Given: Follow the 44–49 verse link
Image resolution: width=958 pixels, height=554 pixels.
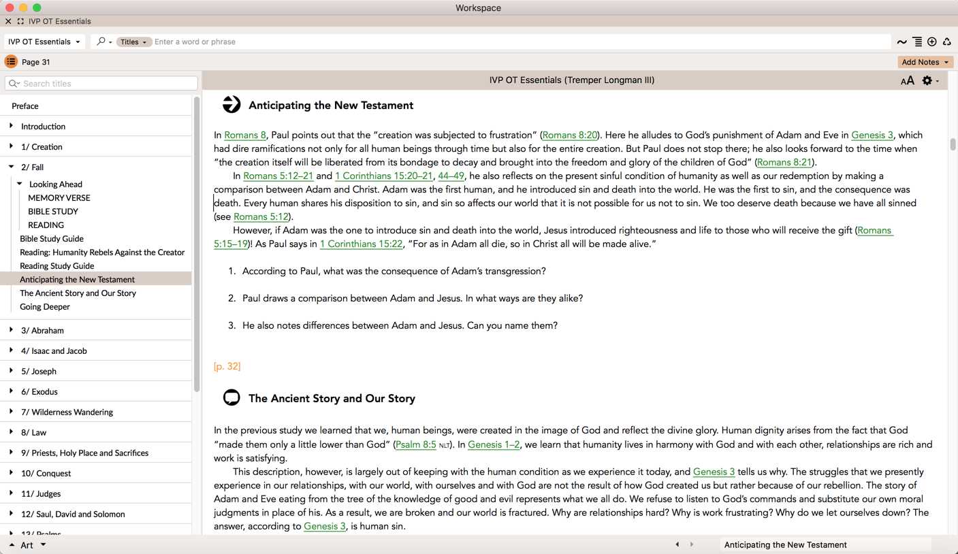Looking at the screenshot, I should [451, 176].
